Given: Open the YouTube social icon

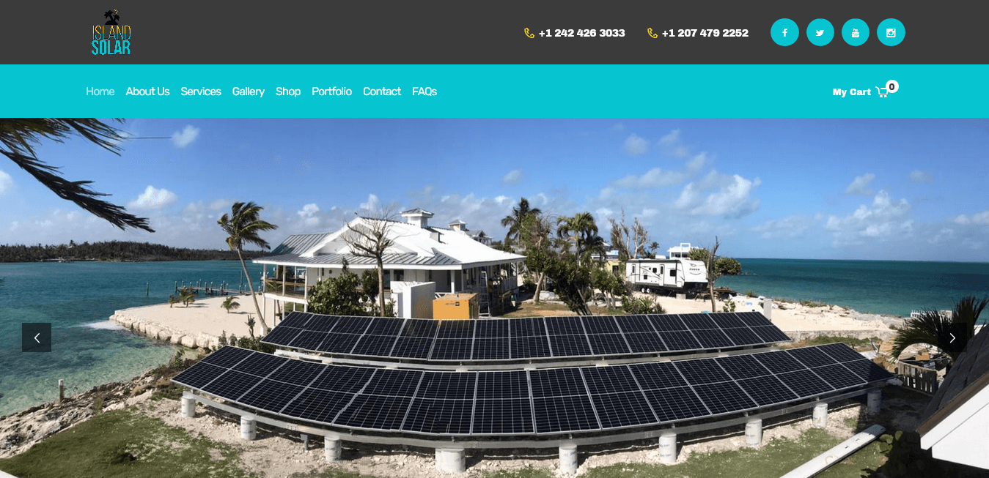Looking at the screenshot, I should coord(856,32).
